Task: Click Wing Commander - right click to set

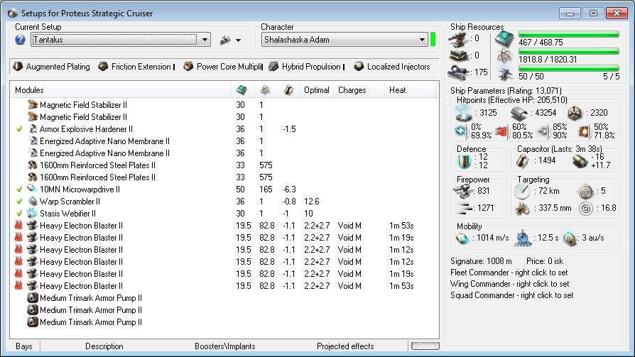Action: 509,284
